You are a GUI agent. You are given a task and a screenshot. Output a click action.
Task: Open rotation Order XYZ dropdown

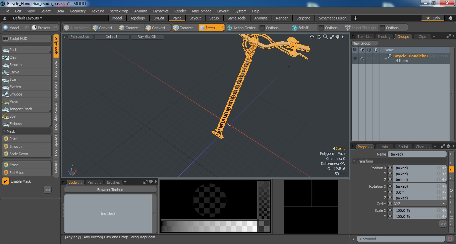tap(420, 204)
